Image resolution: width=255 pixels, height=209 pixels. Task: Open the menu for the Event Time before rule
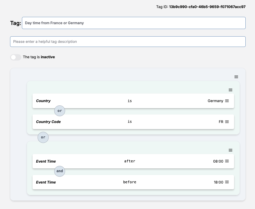(x=227, y=182)
